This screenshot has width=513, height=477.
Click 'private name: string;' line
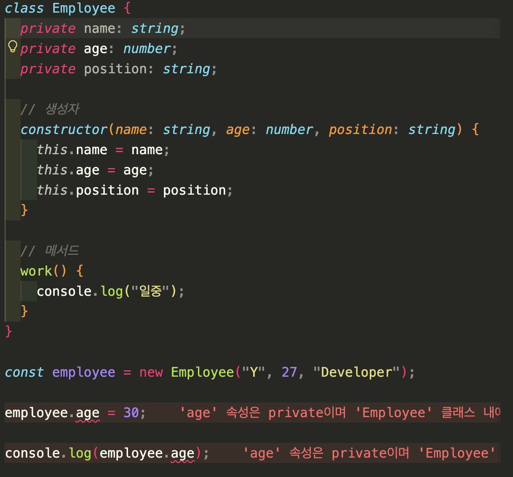pos(103,29)
